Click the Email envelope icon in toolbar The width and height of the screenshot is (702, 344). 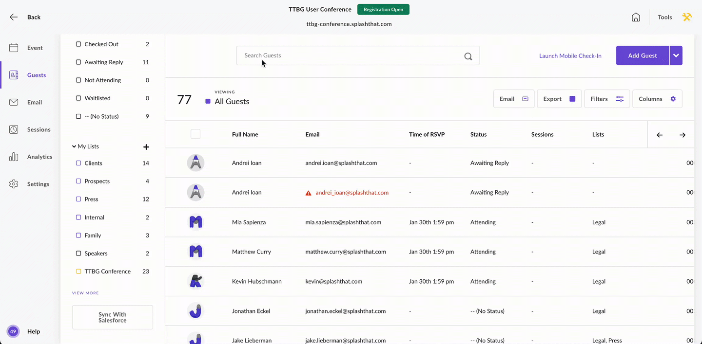[x=525, y=99]
